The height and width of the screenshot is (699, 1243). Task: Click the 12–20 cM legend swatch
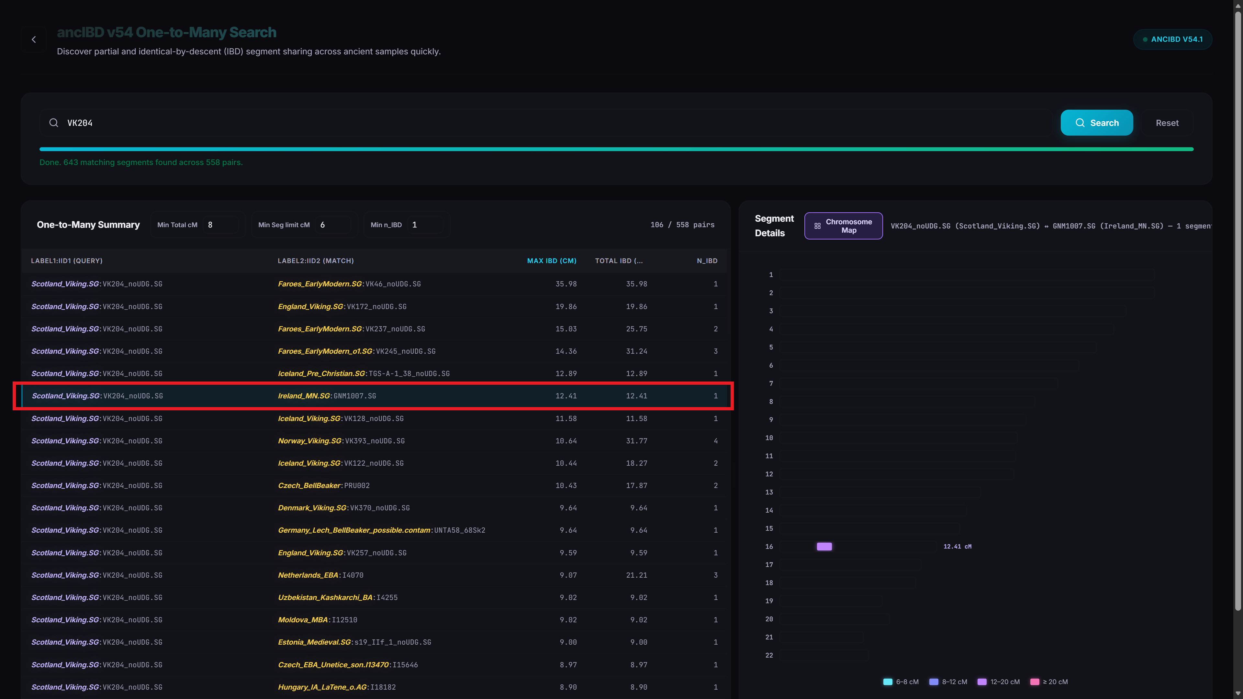point(981,682)
